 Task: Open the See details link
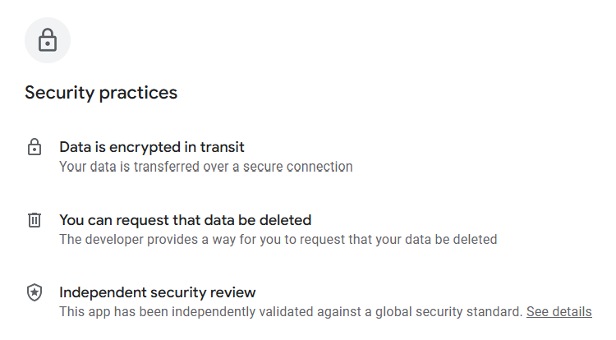coord(559,312)
